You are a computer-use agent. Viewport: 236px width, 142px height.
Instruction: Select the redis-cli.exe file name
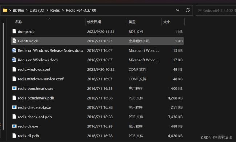click(28, 126)
